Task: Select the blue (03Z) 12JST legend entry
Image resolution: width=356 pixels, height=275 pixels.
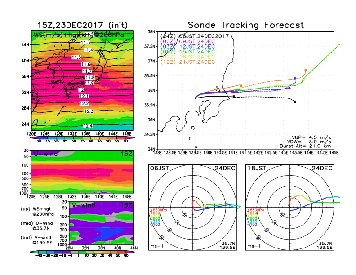Action: 189,46
